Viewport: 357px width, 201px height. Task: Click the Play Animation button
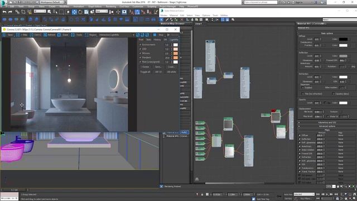click(x=327, y=194)
